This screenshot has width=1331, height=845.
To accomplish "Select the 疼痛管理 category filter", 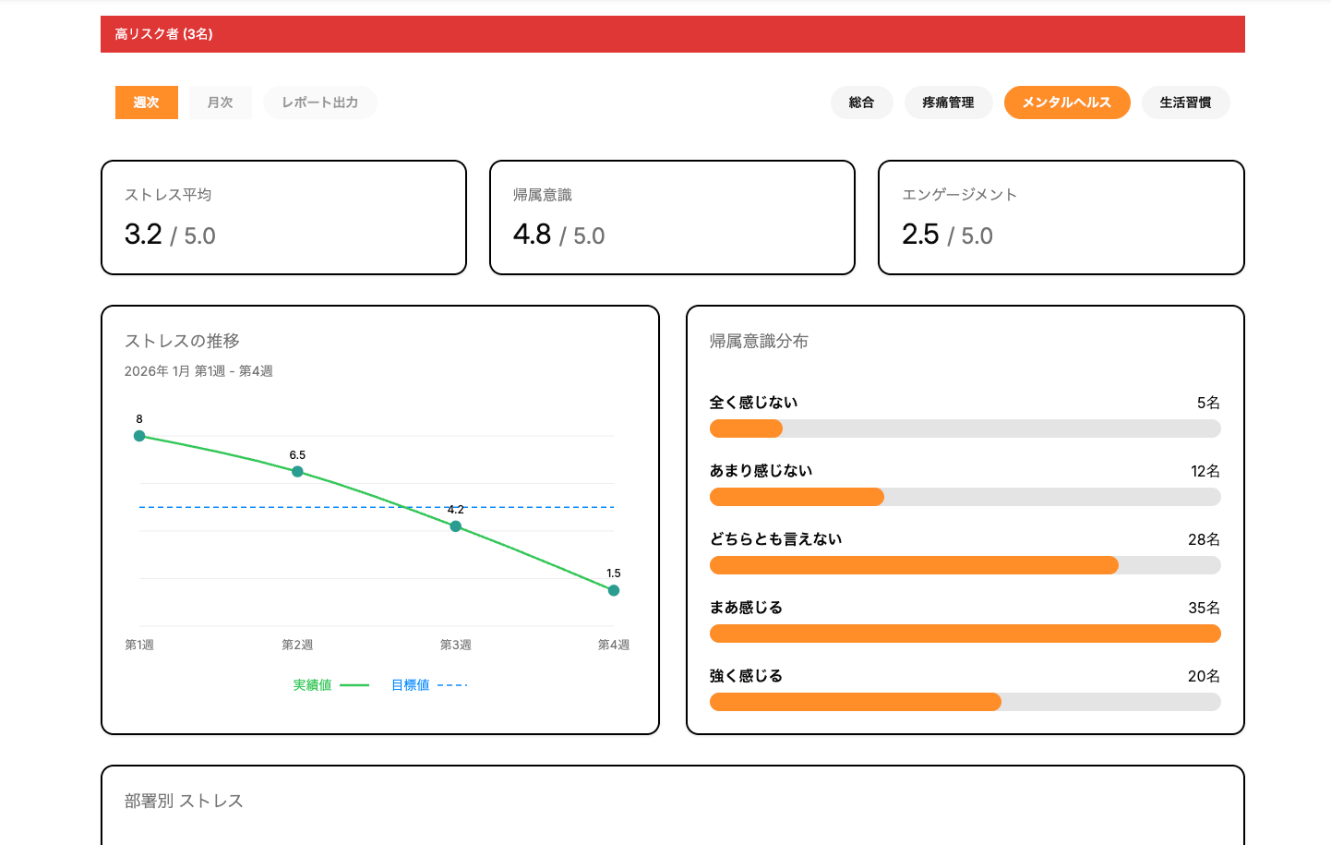I will click(x=948, y=103).
